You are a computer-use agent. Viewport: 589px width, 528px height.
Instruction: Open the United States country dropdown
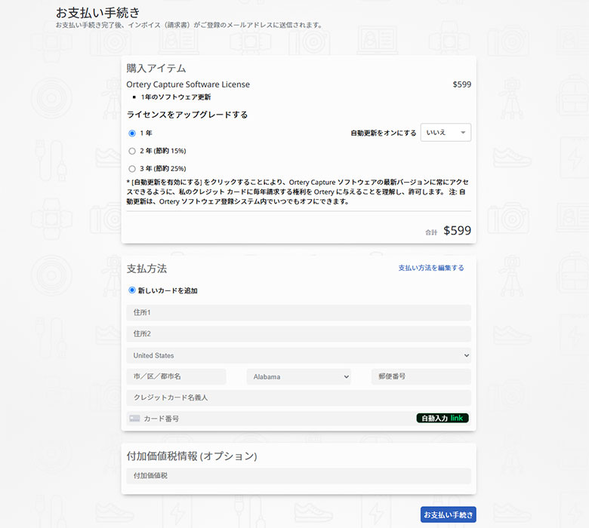tap(298, 355)
